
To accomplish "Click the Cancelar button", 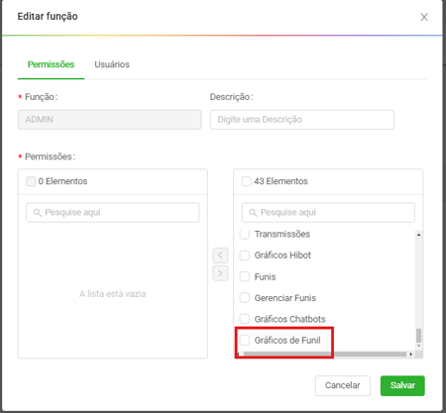I will [343, 385].
